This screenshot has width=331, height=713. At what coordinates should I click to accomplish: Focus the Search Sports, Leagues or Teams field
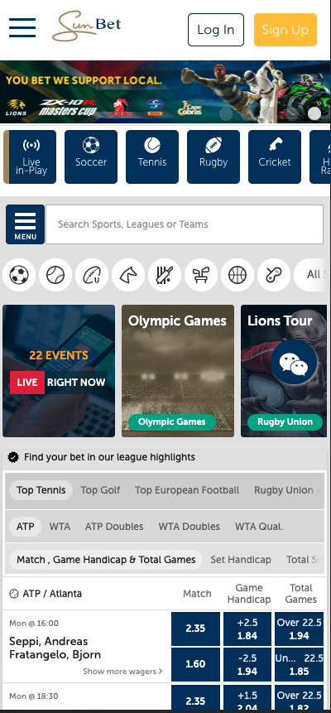pyautogui.click(x=185, y=224)
